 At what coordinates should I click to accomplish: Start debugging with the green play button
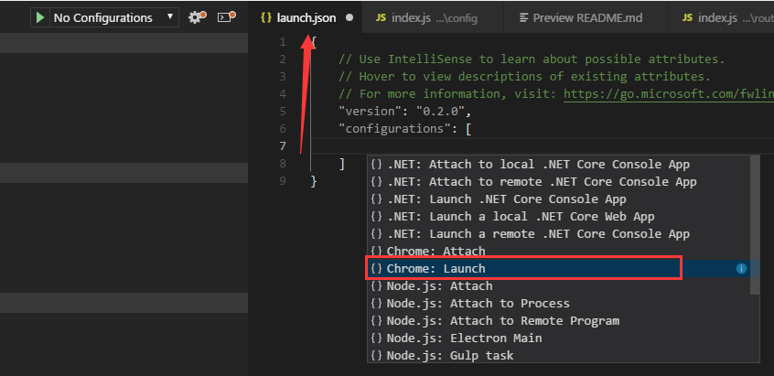click(x=40, y=17)
